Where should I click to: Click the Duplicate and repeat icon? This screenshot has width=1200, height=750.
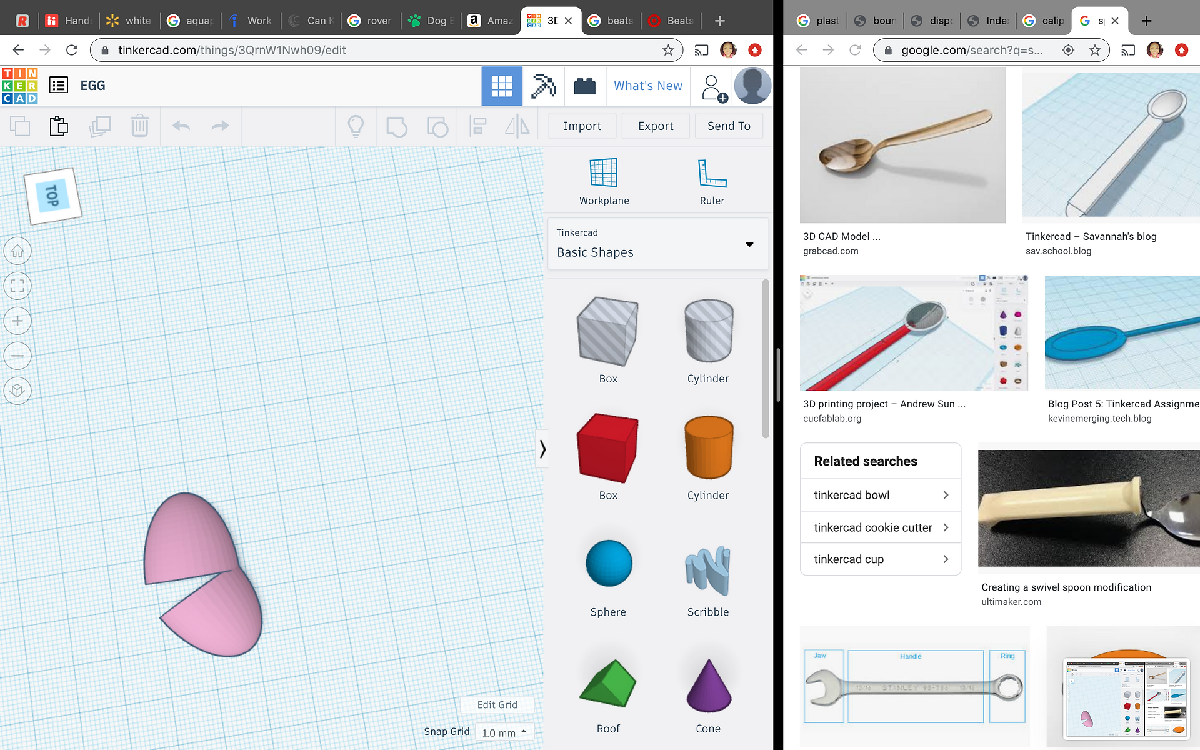tap(100, 126)
